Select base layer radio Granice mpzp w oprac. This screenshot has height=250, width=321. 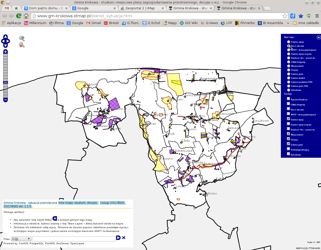[289, 54]
